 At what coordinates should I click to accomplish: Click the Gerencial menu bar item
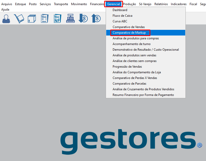tap(113, 4)
